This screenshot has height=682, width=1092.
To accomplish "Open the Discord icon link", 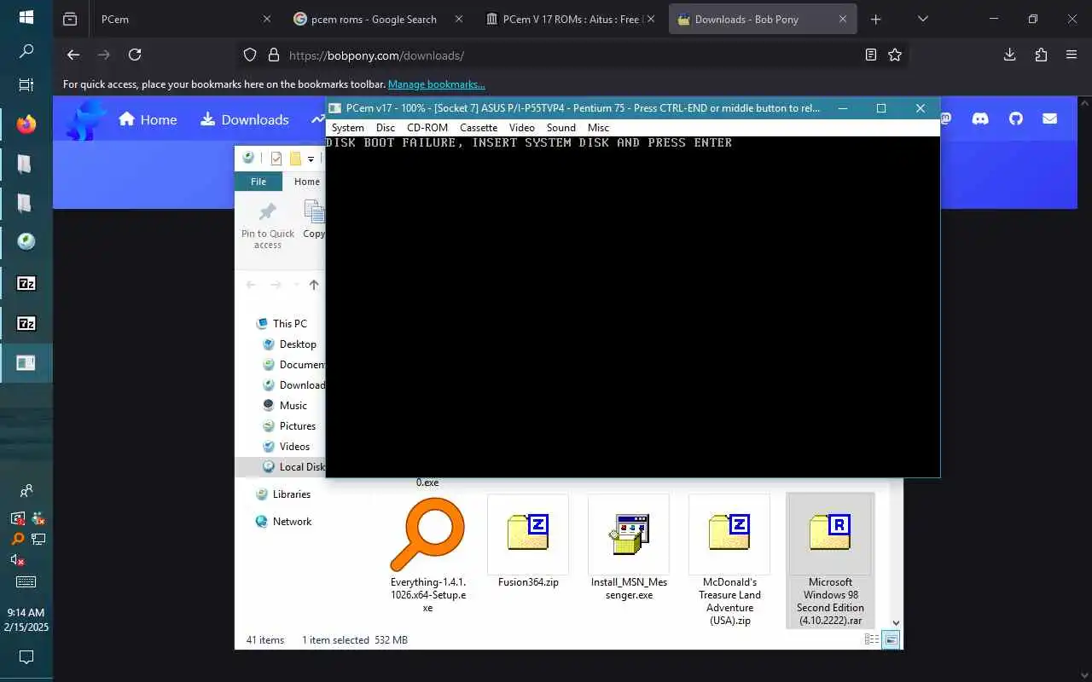I will click(x=980, y=118).
